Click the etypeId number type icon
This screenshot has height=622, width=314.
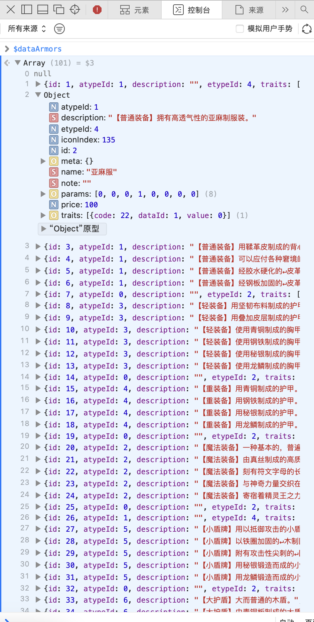pyautogui.click(x=54, y=129)
